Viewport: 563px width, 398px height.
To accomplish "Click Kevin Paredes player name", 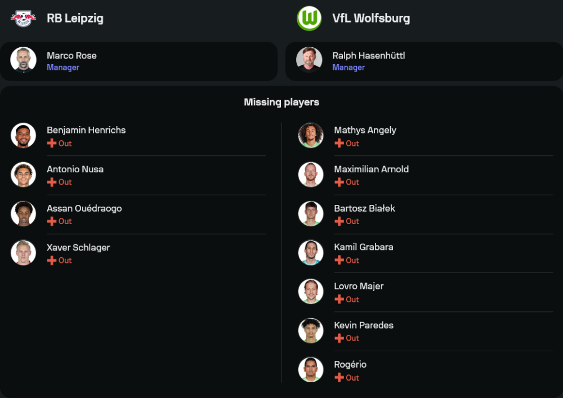I will [364, 325].
